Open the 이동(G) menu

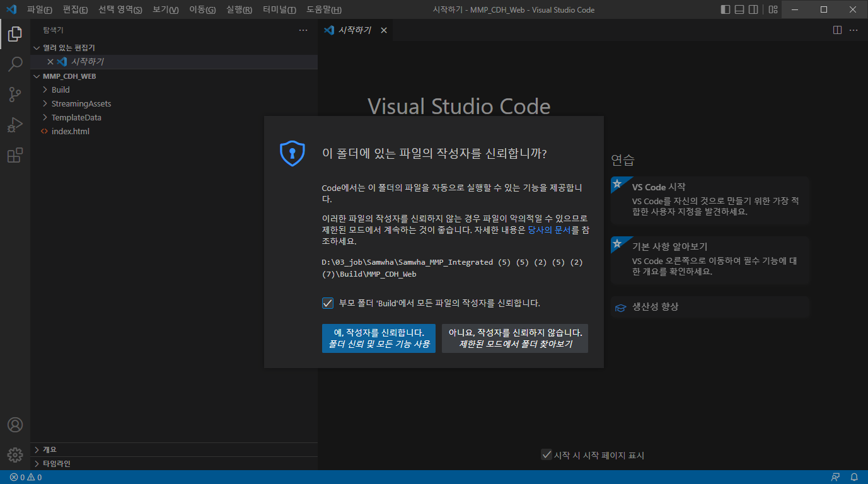click(202, 9)
